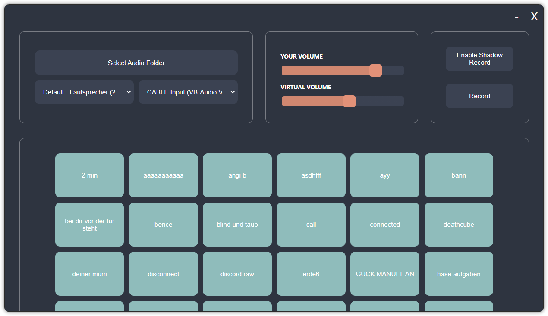Screen dimensions: 548x316
Task: Play the "aaaaaaaaaaa" sound
Action: pos(164,175)
